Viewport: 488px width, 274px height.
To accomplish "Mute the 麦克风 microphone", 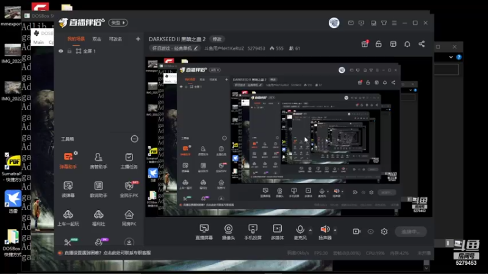I will pyautogui.click(x=300, y=232).
